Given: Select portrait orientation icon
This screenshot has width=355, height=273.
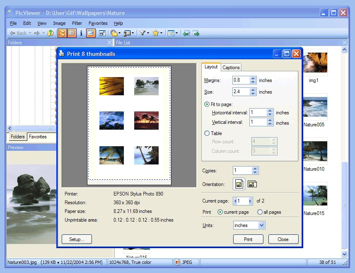Looking at the screenshot, I should 239,184.
